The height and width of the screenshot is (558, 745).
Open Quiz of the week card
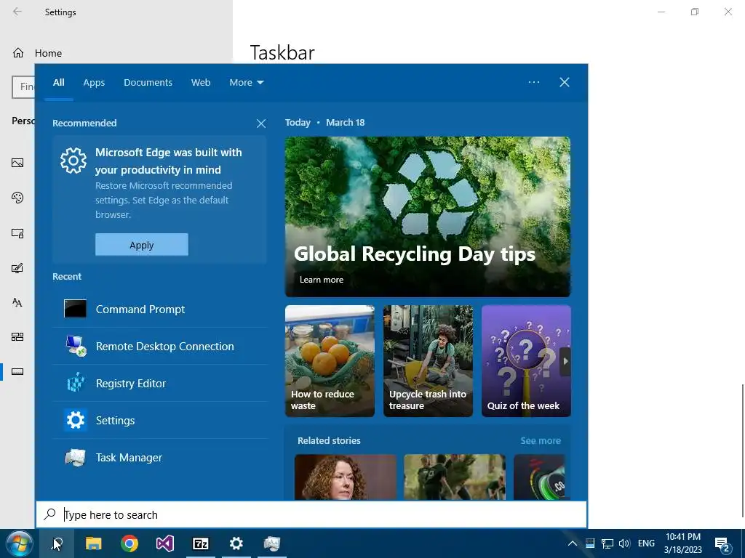[x=526, y=361]
